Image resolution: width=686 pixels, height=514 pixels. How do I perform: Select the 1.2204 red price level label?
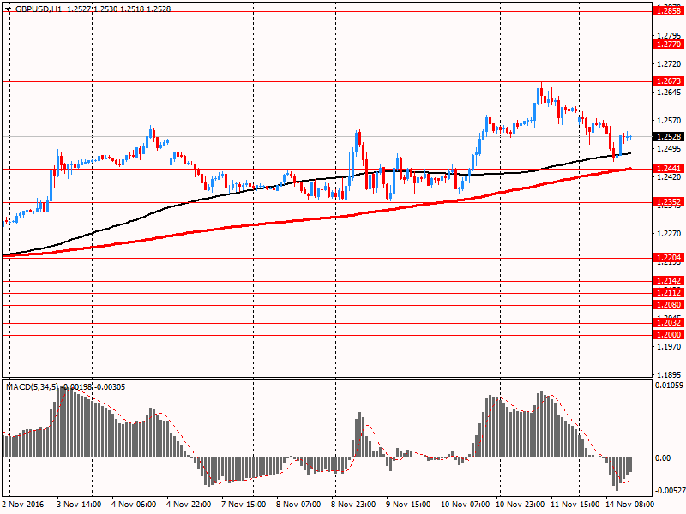(669, 258)
